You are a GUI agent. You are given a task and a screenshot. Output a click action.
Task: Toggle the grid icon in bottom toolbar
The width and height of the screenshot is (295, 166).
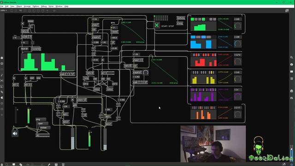56,164
